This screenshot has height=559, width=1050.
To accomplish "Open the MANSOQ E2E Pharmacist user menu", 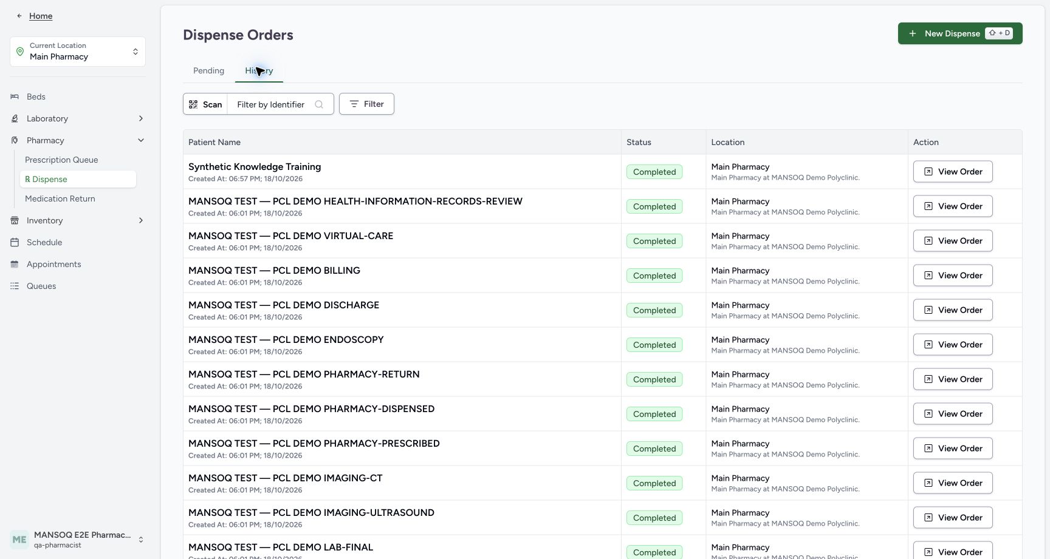I will coord(78,540).
